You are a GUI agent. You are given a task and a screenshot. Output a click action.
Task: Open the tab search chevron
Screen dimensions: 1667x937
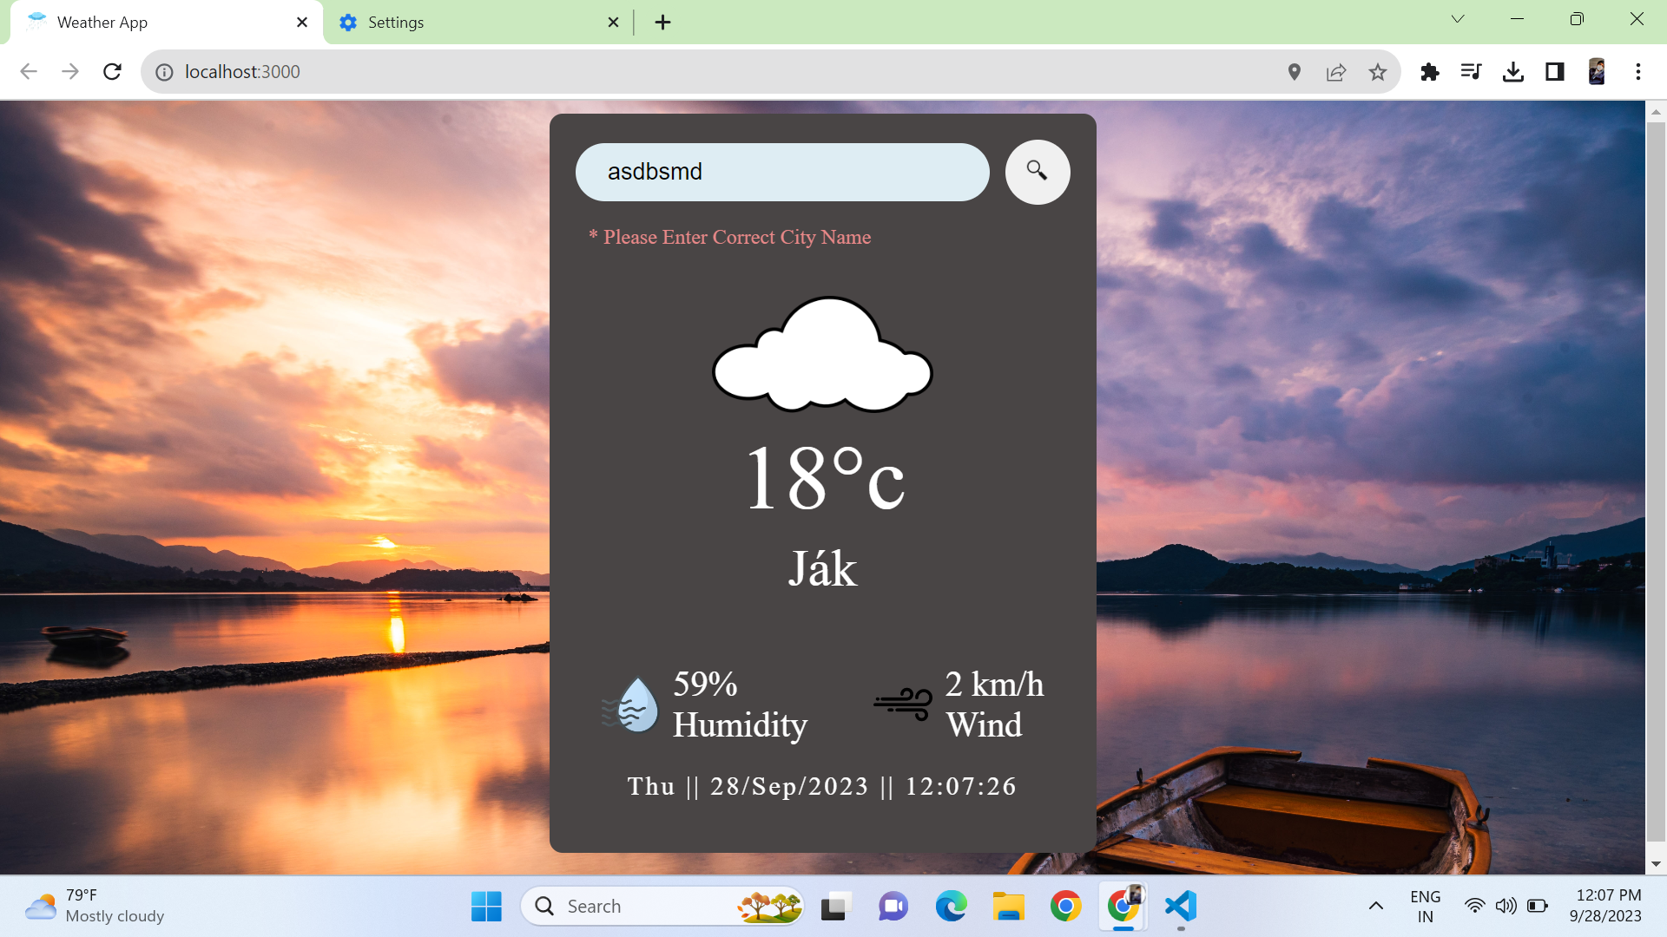coord(1458,18)
